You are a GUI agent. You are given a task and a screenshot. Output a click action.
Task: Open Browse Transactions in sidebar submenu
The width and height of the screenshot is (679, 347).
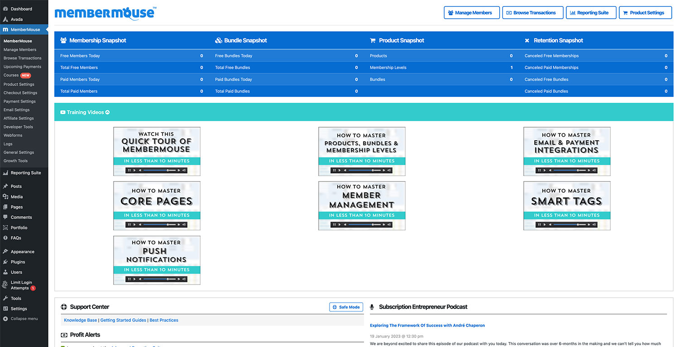tap(23, 58)
